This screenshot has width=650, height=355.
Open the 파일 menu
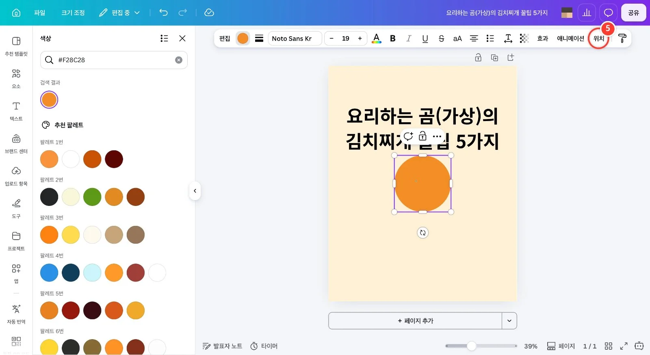(40, 13)
